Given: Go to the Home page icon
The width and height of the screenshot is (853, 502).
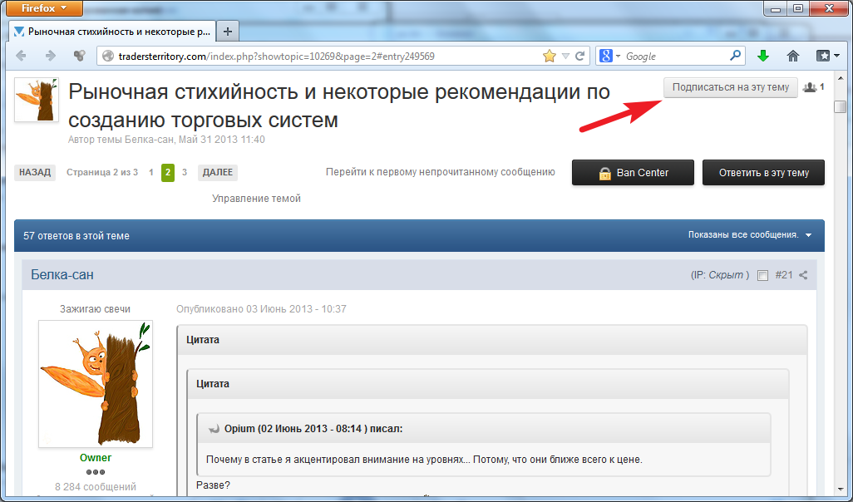Looking at the screenshot, I should (x=793, y=56).
